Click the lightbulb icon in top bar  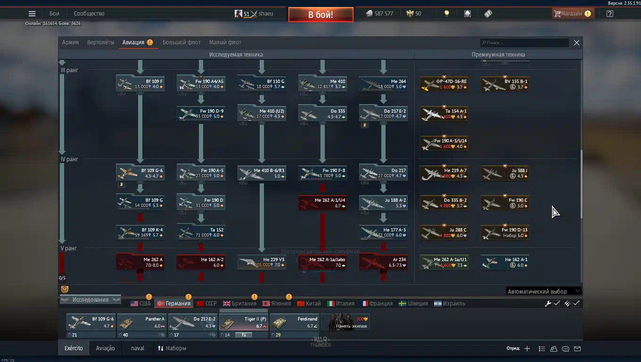[x=447, y=14]
